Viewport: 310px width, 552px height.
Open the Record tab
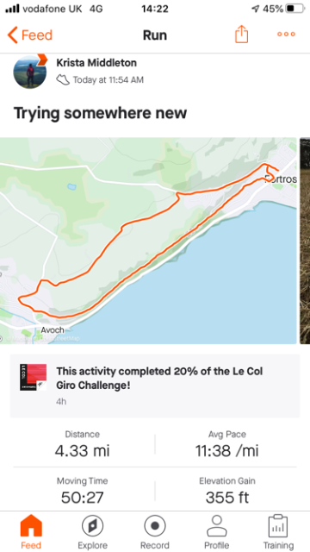coord(155,531)
